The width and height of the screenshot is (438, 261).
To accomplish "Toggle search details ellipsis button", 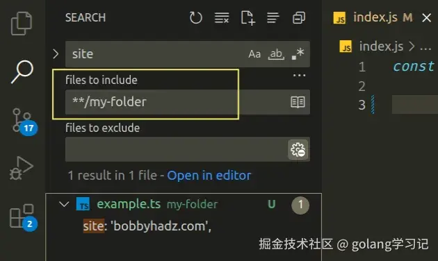I will coord(299,75).
